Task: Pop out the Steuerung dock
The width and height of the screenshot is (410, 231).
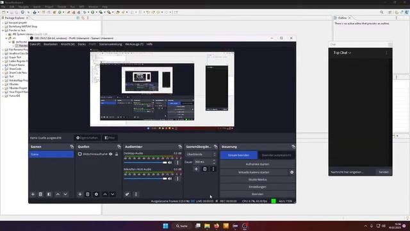Action: point(293,147)
